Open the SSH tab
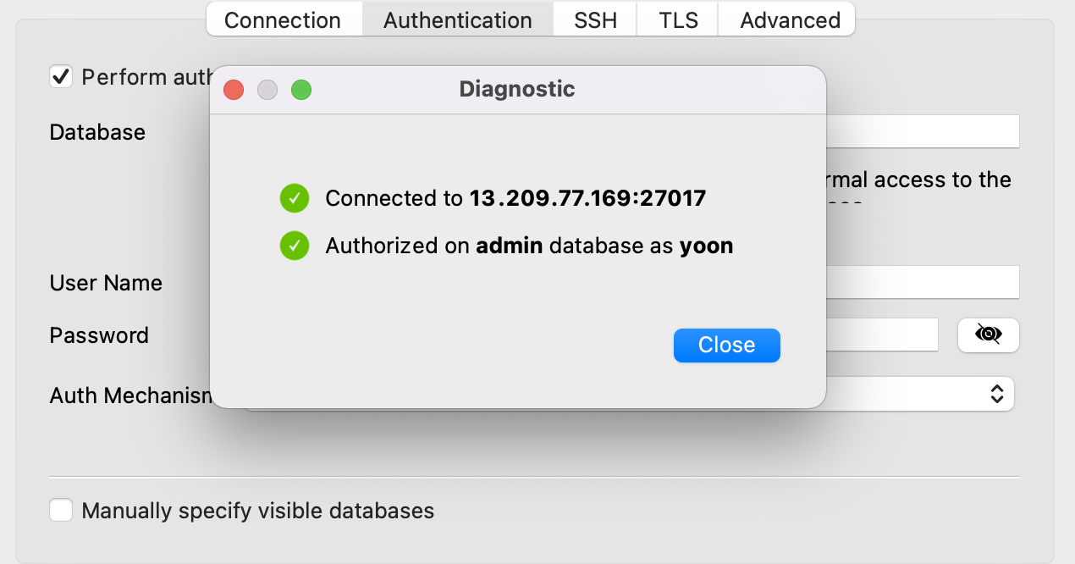 [595, 19]
